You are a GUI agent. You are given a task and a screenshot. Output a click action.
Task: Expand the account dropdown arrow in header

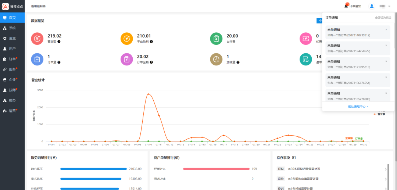point(389,6)
